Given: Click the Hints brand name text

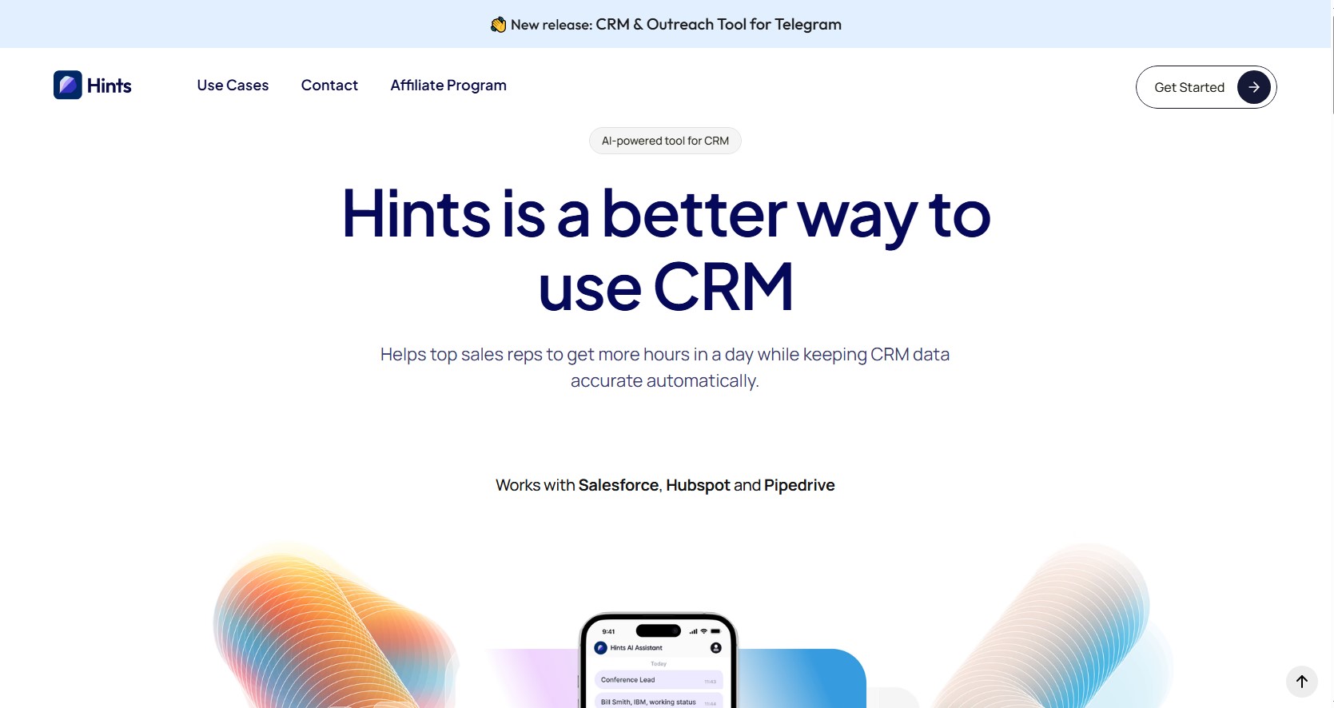Looking at the screenshot, I should 110,86.
